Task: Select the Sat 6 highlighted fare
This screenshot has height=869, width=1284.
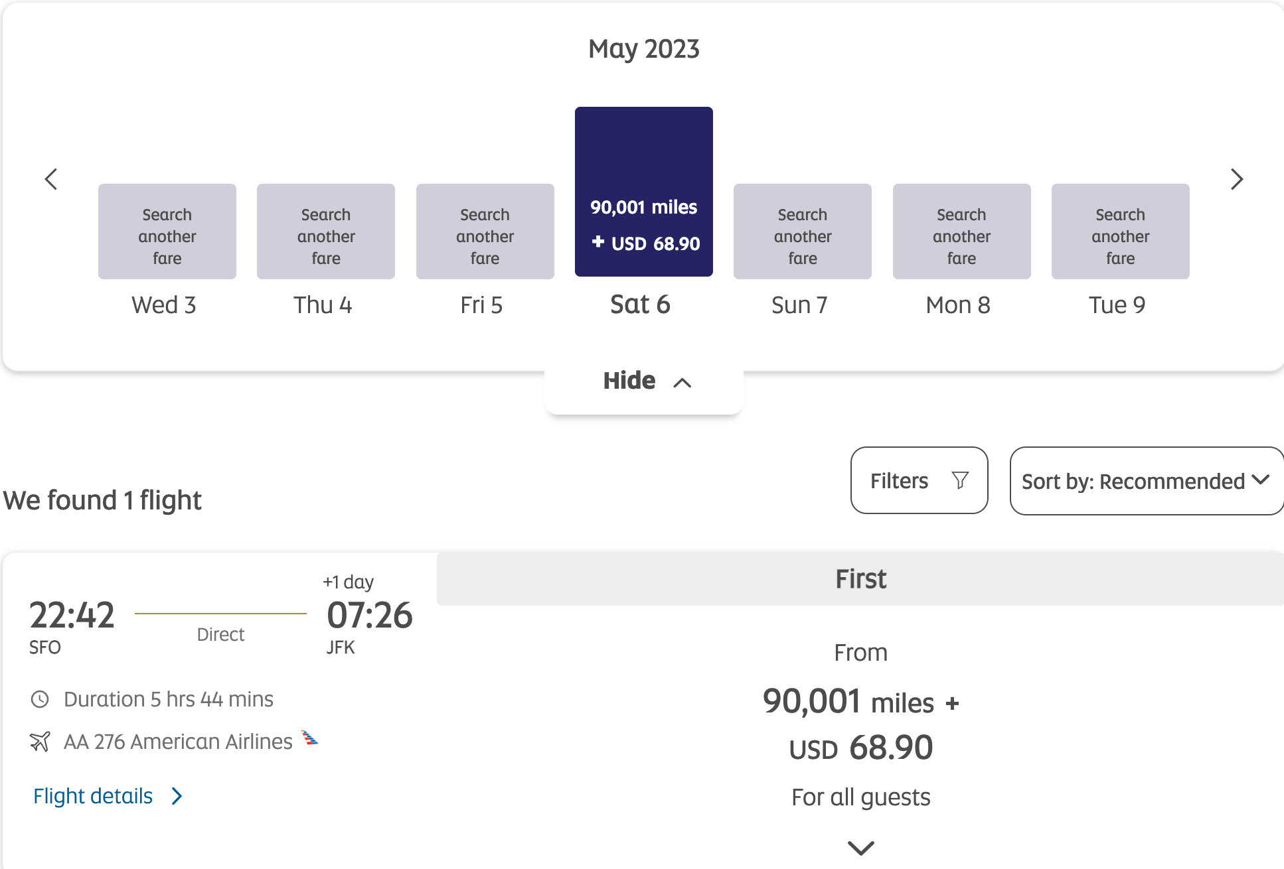Action: pyautogui.click(x=643, y=191)
